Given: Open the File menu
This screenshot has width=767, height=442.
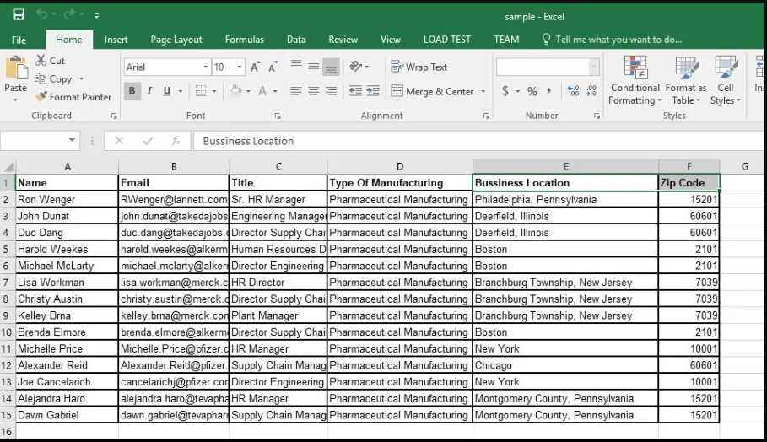Looking at the screenshot, I should point(19,40).
